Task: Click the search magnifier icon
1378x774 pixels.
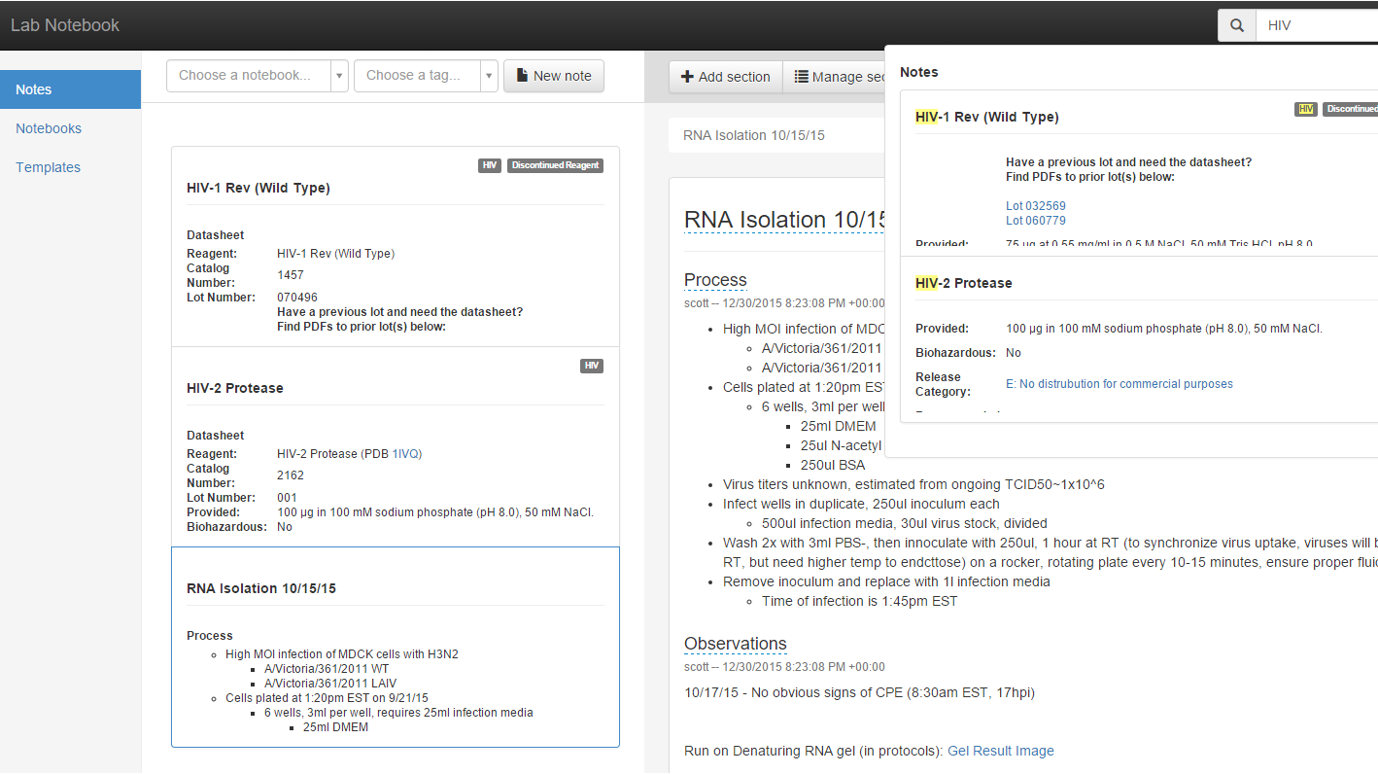Action: pyautogui.click(x=1236, y=25)
